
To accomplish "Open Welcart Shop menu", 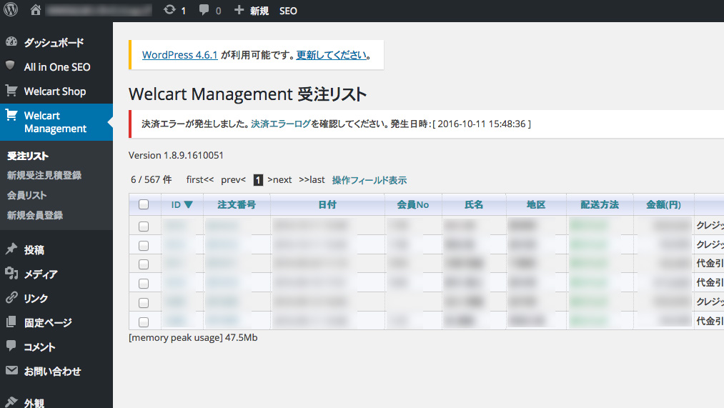I will (x=55, y=91).
